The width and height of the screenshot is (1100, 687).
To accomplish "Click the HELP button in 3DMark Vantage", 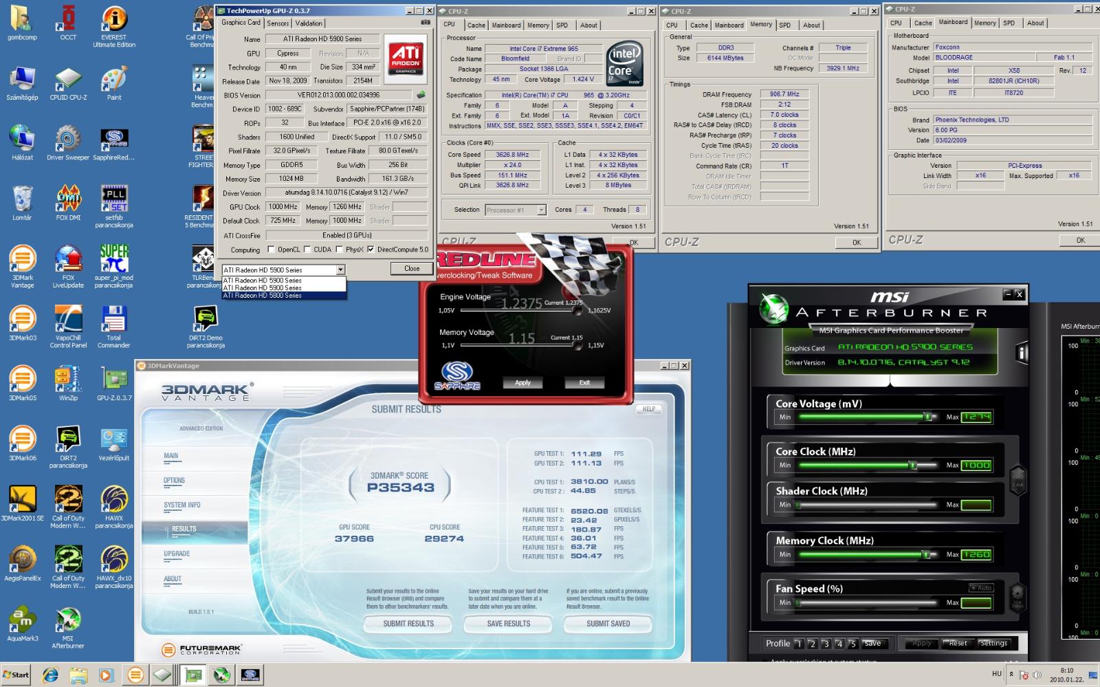I will point(649,408).
